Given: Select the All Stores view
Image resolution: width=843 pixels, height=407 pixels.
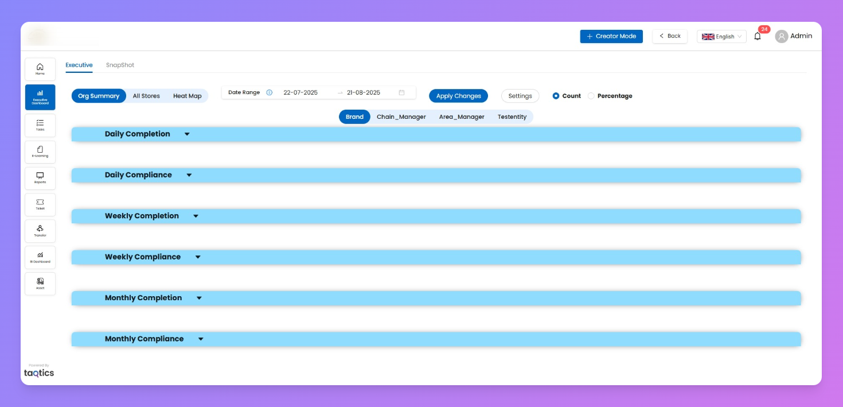Looking at the screenshot, I should click(146, 96).
